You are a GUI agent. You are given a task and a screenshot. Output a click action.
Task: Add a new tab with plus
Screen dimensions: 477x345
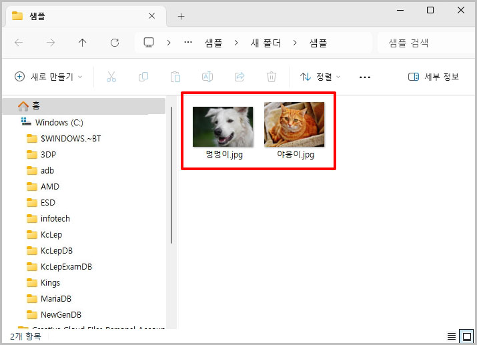pyautogui.click(x=181, y=17)
